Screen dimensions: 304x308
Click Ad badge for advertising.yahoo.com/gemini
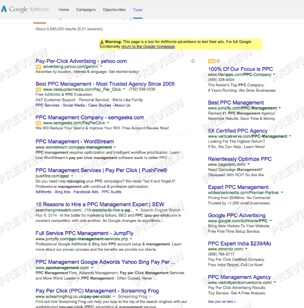coord(38,67)
